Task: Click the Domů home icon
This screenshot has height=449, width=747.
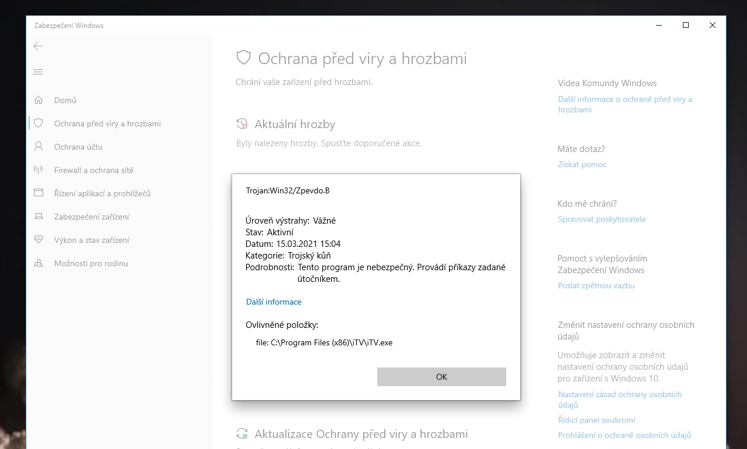Action: [x=38, y=100]
